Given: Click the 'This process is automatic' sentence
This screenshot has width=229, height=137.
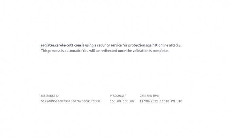Looking at the screenshot, I should tap(61, 51).
